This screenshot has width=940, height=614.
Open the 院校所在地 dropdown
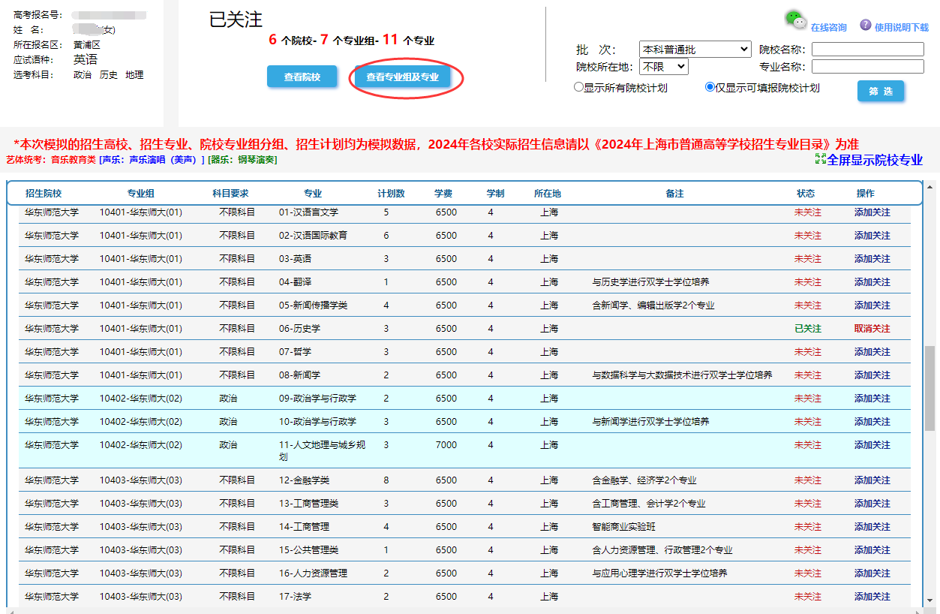pyautogui.click(x=663, y=67)
